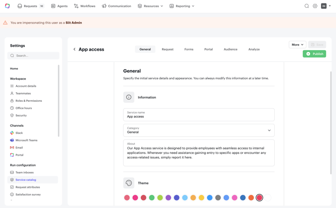Open Email channel settings
Image resolution: width=336 pixels, height=208 pixels.
[x=19, y=148]
